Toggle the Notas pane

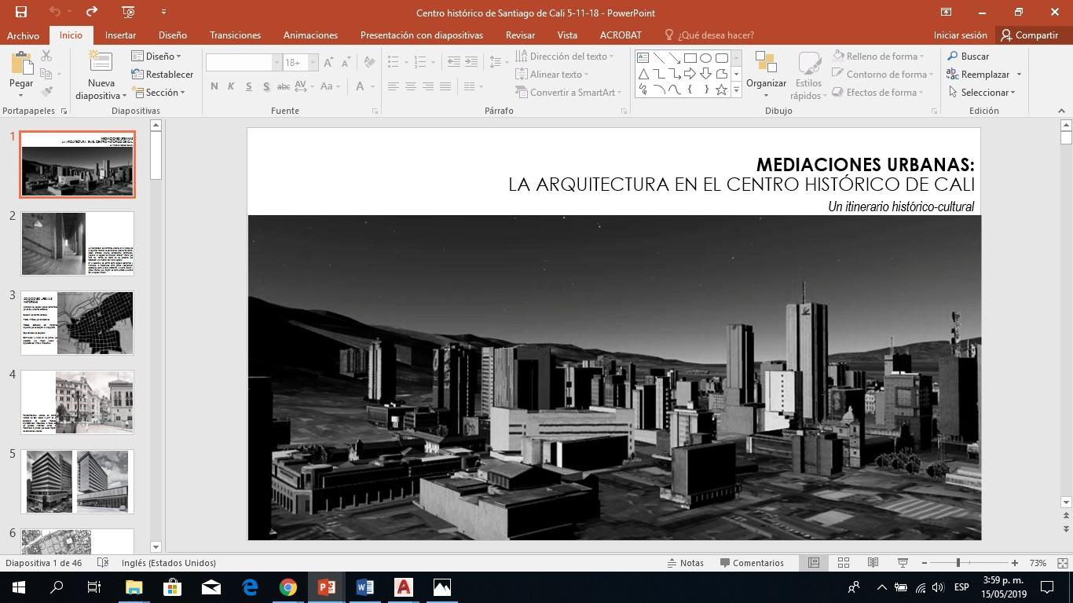coord(685,563)
